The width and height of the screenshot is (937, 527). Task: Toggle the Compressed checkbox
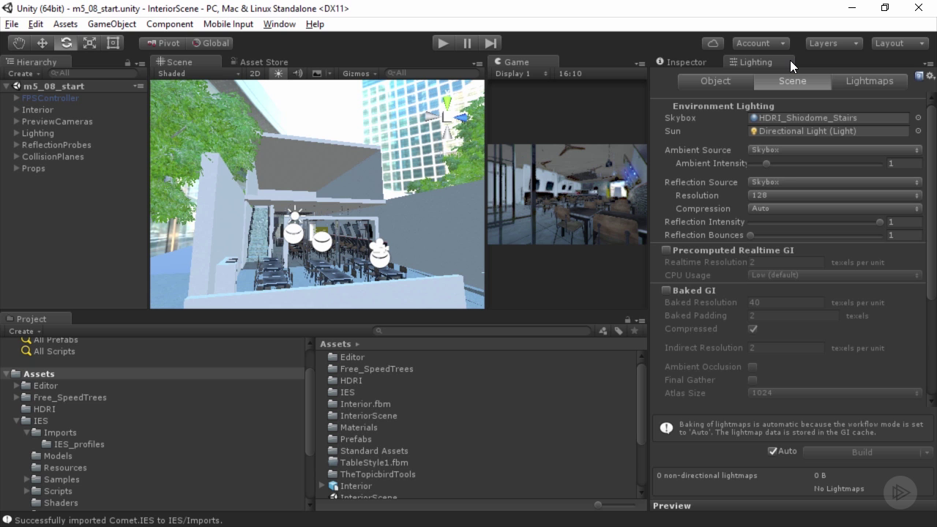(753, 329)
